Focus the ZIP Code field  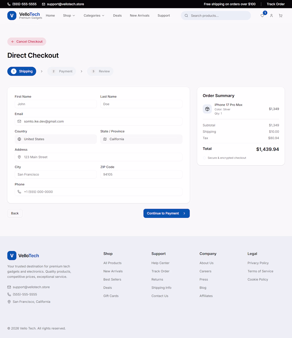point(141,175)
